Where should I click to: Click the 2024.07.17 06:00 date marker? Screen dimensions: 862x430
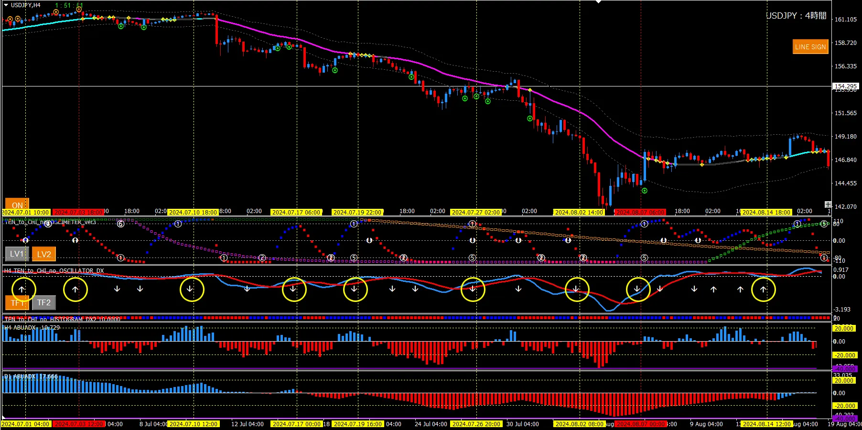297,212
